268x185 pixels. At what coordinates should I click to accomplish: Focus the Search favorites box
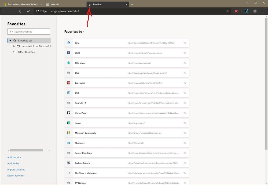[x=29, y=31]
